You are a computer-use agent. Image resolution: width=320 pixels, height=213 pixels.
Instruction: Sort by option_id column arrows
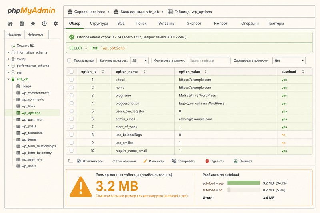tap(103, 72)
